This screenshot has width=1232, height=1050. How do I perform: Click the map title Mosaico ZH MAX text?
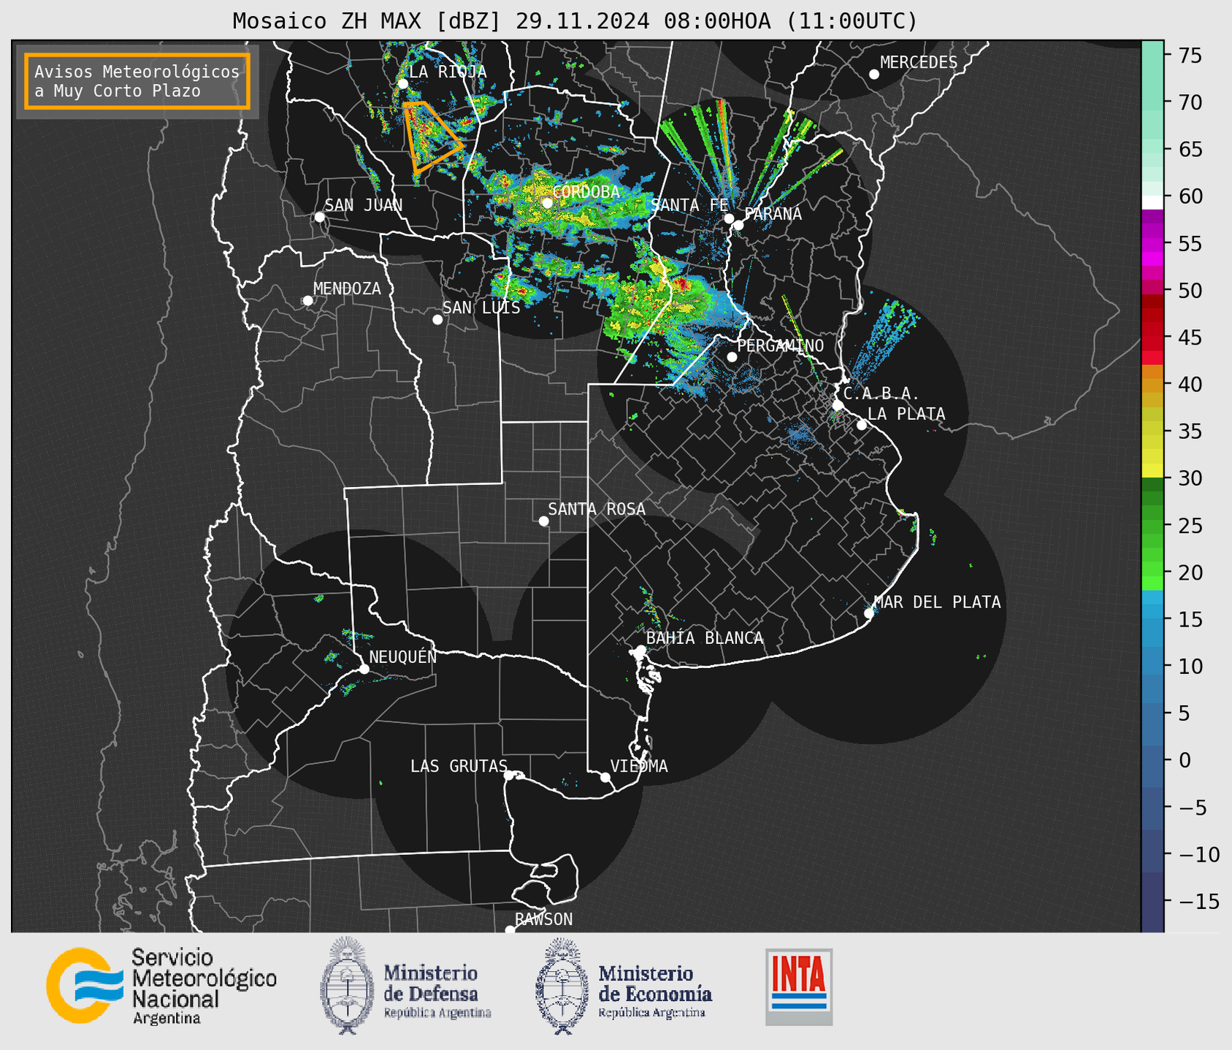[575, 21]
